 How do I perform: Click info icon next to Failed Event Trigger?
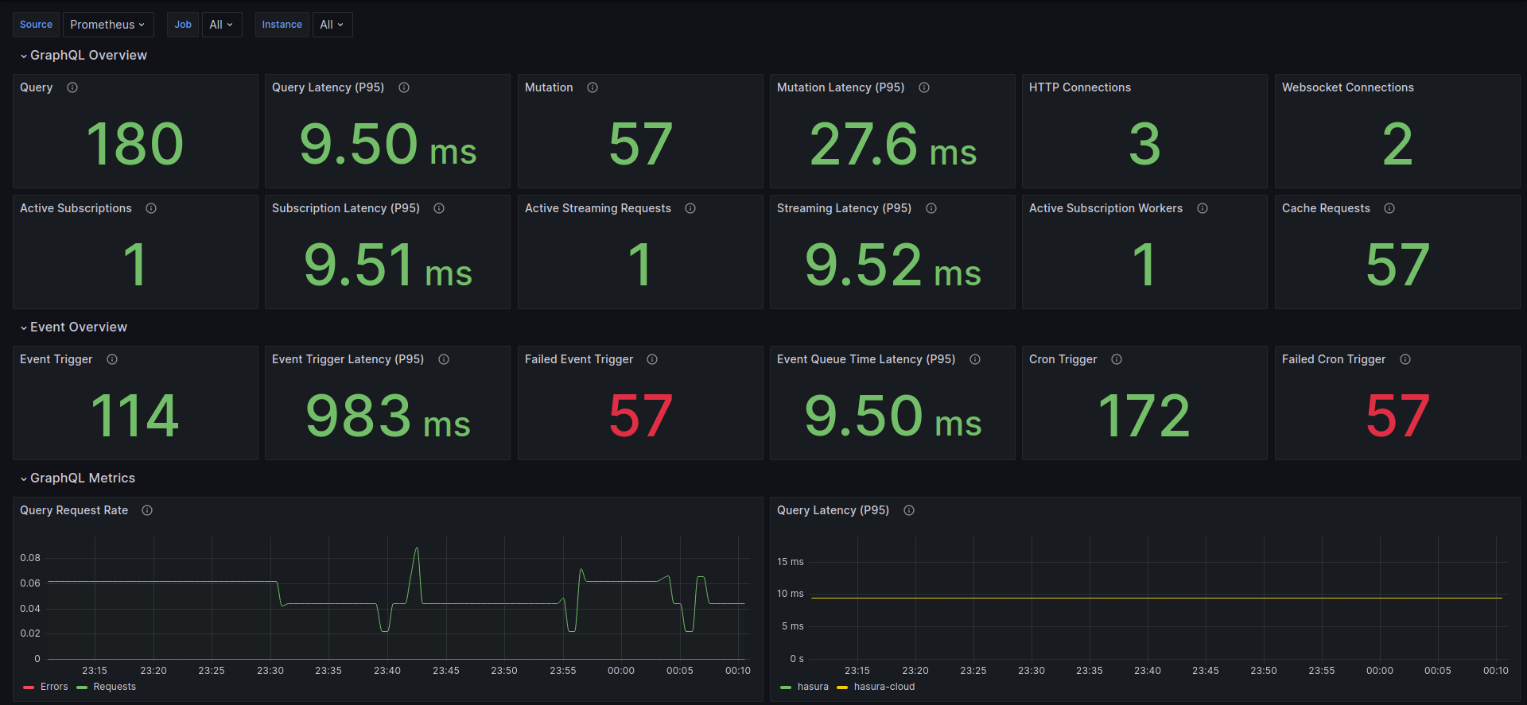[x=652, y=359]
